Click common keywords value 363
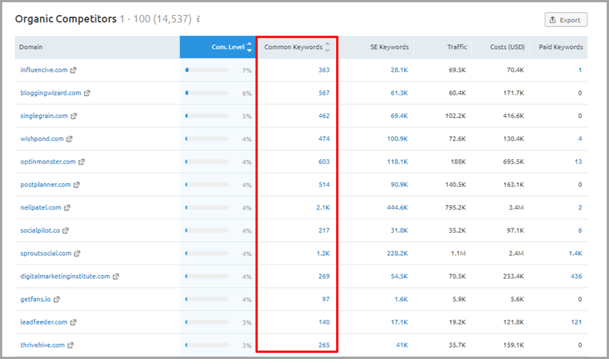Viewport: 609px width, 359px height. click(324, 70)
